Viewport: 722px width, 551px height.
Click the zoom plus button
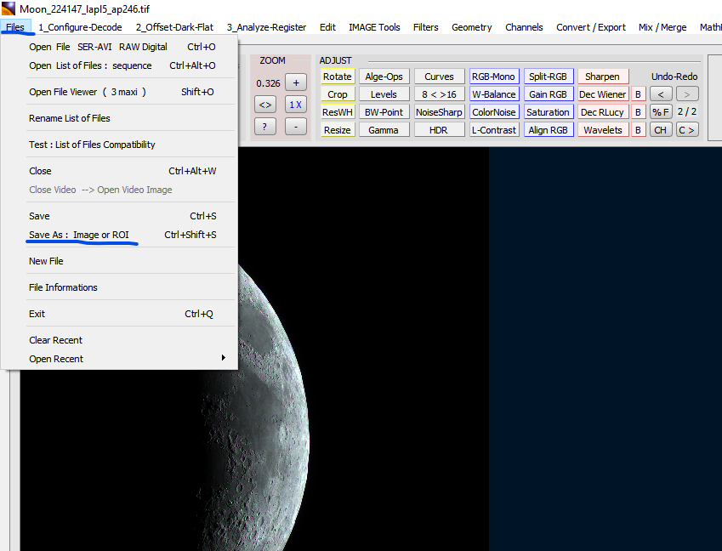pyautogui.click(x=296, y=82)
